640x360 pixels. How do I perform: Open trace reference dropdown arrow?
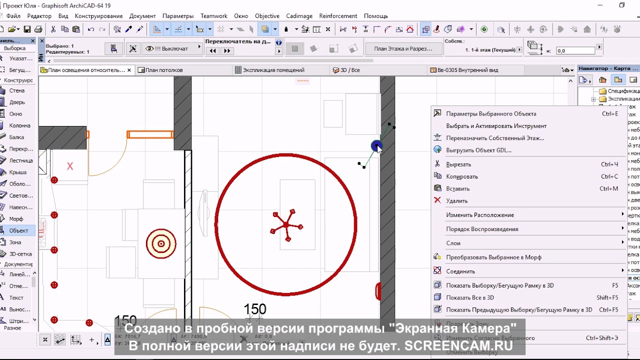coord(275,29)
